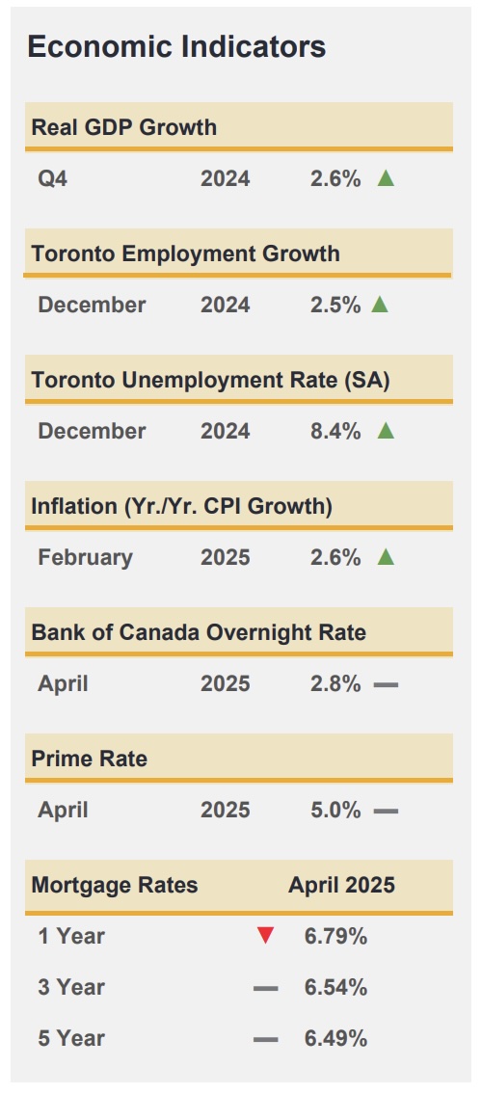Image resolution: width=482 pixels, height=1093 pixels.
Task: Click the Prime Rate section header
Action: click(90, 759)
